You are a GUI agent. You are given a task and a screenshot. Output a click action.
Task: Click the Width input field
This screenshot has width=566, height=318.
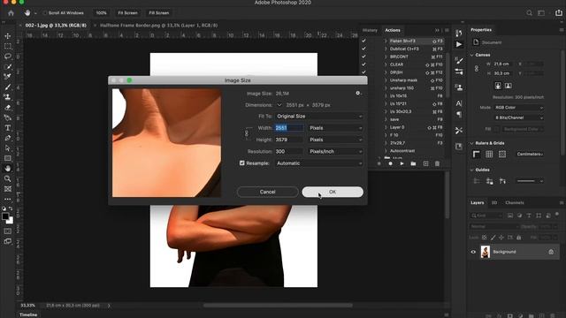(289, 128)
